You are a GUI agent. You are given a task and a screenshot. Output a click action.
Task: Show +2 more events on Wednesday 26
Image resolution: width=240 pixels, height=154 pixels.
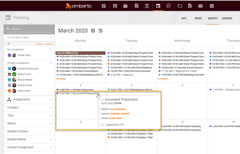point(163,79)
